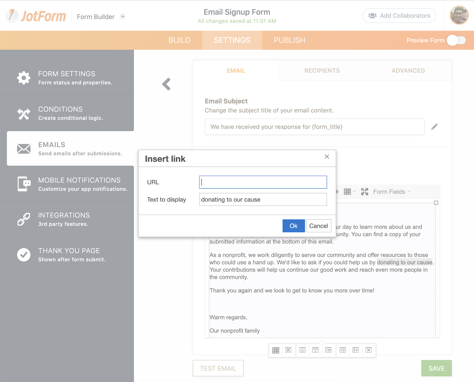Click the SAVE button
This screenshot has width=474, height=382.
click(x=437, y=368)
